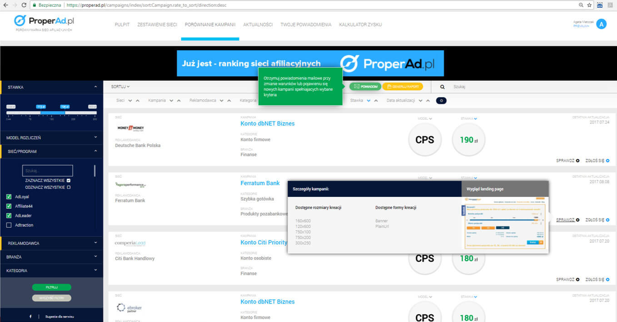
Task: Go to Zestawienie sieci
Action: point(157,24)
